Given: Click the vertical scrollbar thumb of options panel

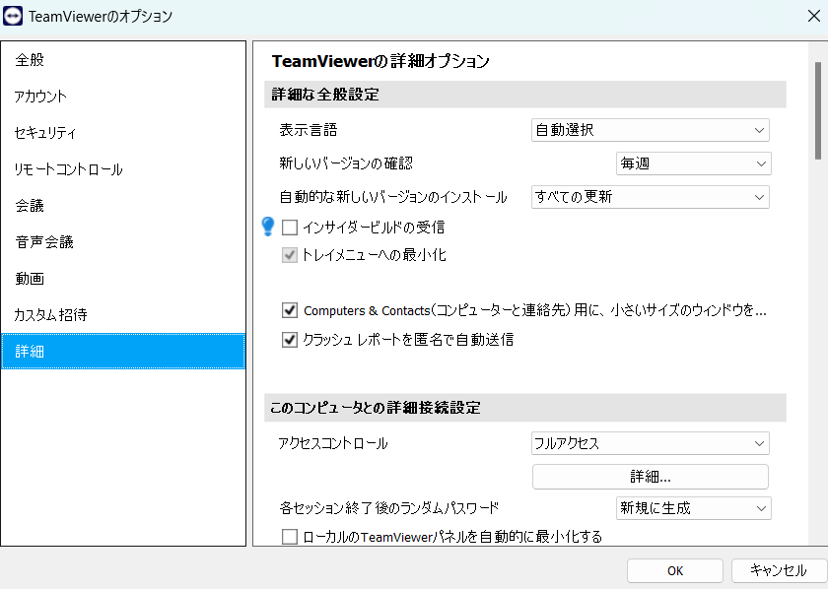Looking at the screenshot, I should pyautogui.click(x=818, y=109).
